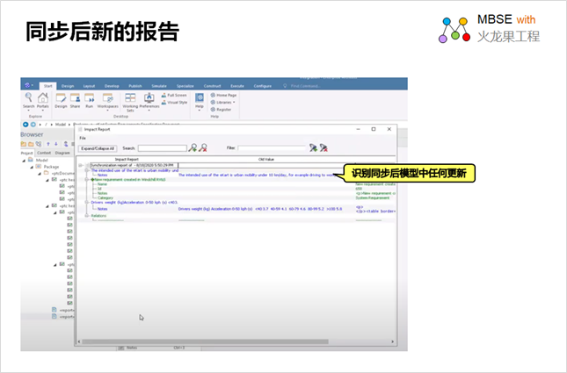This screenshot has width=567, height=373.
Task: Open the File menu in Impact Report
Action: pos(83,139)
